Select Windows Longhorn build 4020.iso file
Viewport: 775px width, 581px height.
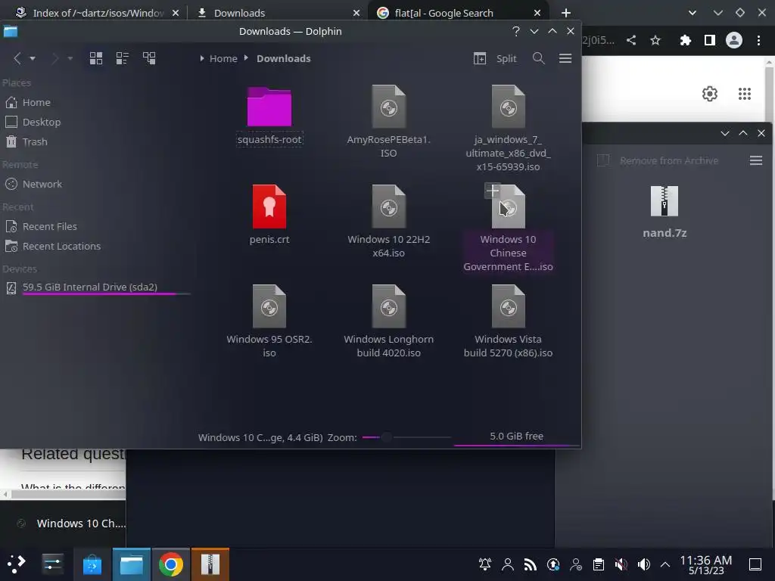coord(388,321)
